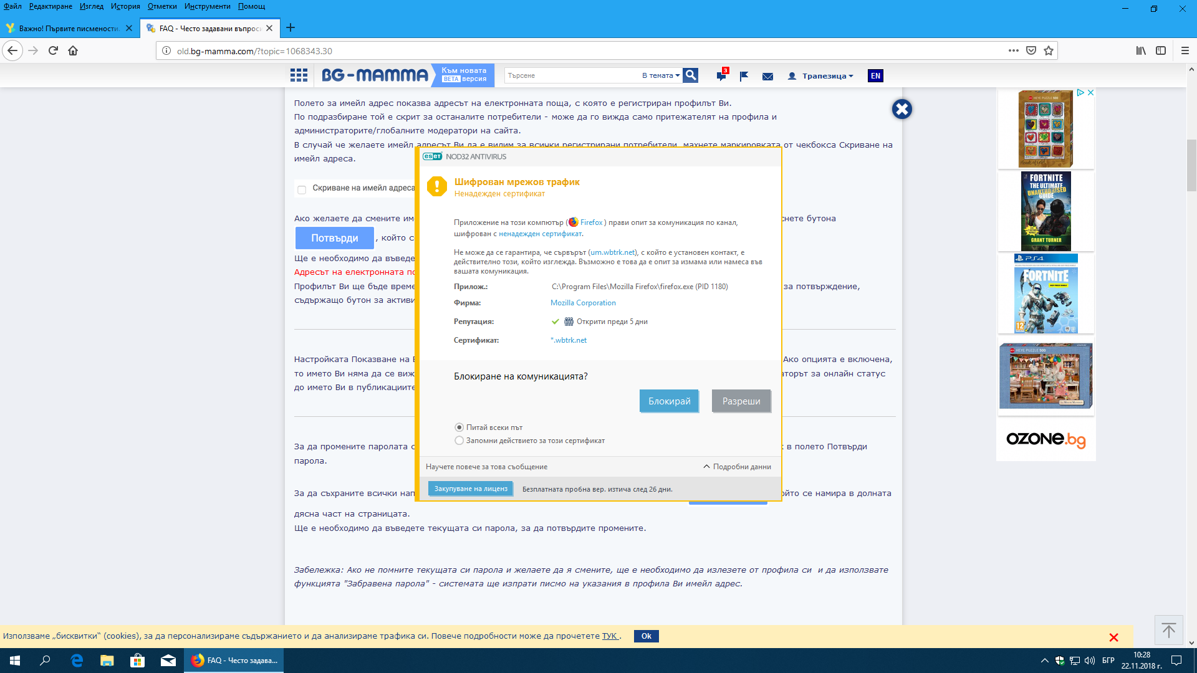Image resolution: width=1197 pixels, height=673 pixels.
Task: Click the Разреши button
Action: coord(741,401)
